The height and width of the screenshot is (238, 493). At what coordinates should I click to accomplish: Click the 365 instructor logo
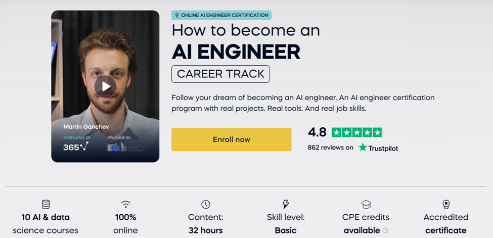tap(75, 147)
